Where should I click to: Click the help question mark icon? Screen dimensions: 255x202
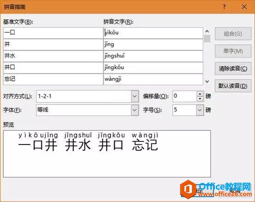(224, 7)
